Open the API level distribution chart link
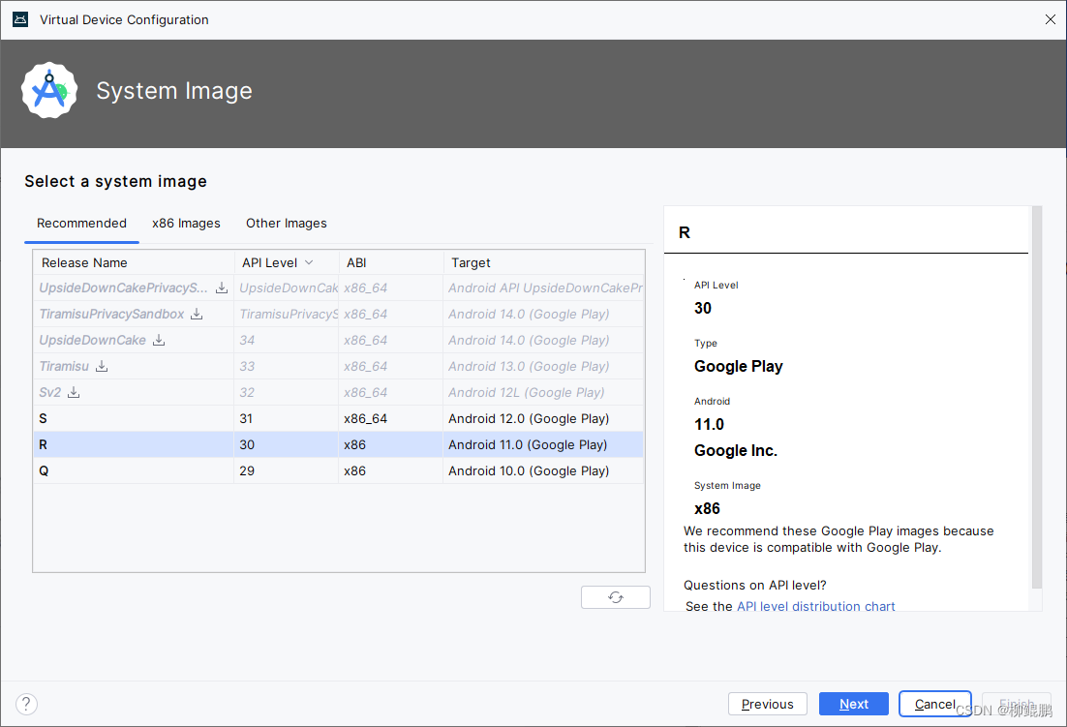 point(815,606)
